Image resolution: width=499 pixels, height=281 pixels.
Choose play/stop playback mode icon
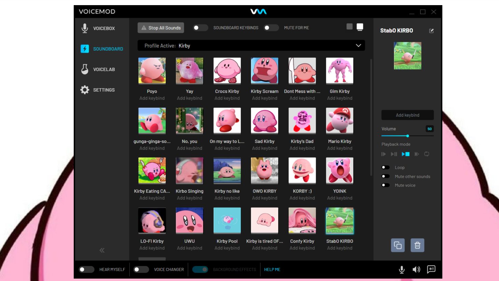coord(405,154)
